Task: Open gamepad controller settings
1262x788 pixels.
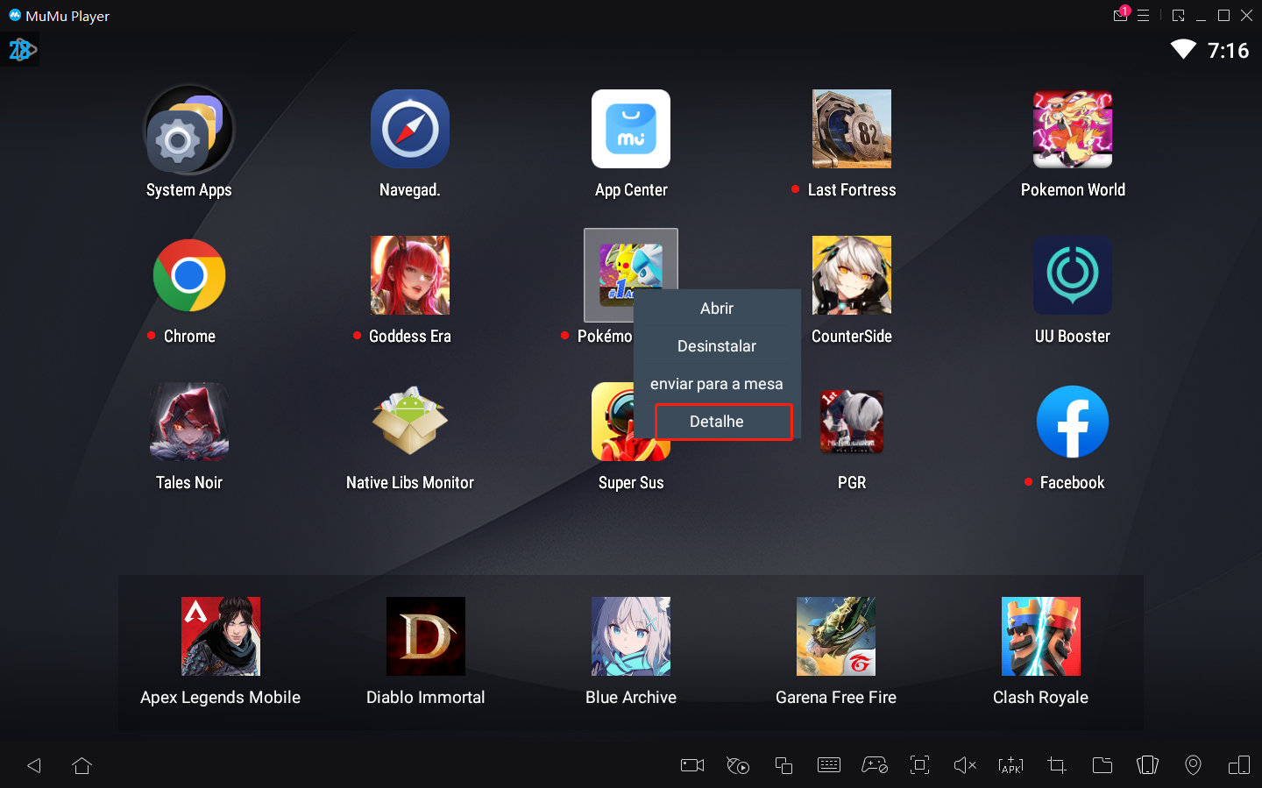Action: pos(875,765)
